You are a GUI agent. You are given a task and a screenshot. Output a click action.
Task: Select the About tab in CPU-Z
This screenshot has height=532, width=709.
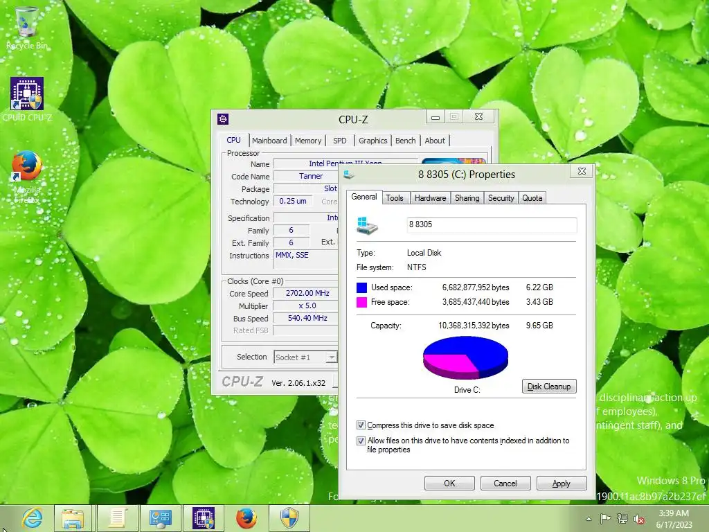point(435,141)
